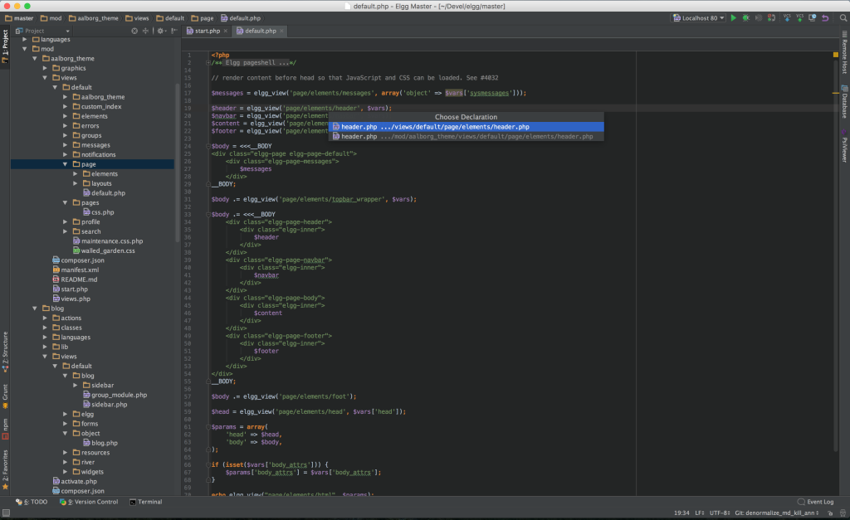Click aalborg_theme in the breadcrumb bar
Image resolution: width=850 pixels, height=520 pixels.
[x=93, y=18]
